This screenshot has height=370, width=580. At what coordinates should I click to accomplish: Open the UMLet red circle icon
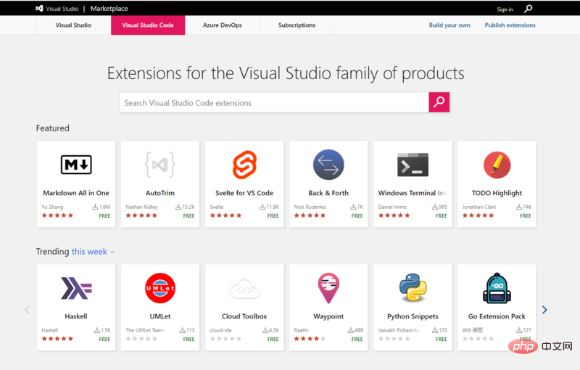[x=160, y=288]
